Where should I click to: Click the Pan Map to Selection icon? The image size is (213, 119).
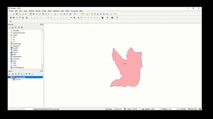click(34, 14)
